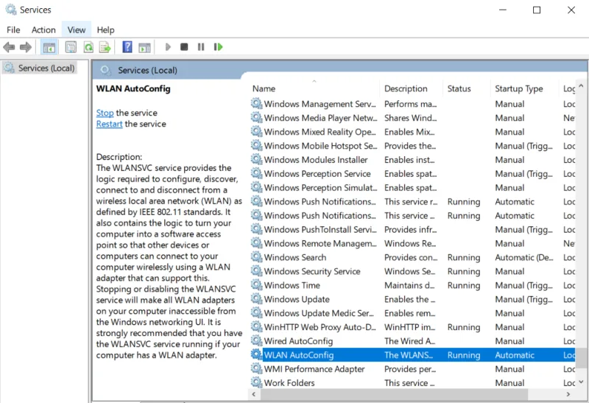The width and height of the screenshot is (589, 403).
Task: Click the Services title bar gear icon
Action: tap(11, 10)
